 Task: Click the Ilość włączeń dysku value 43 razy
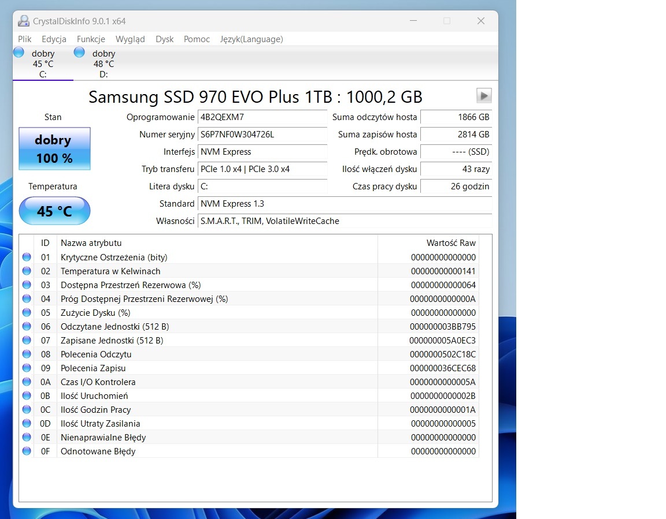[x=456, y=169]
